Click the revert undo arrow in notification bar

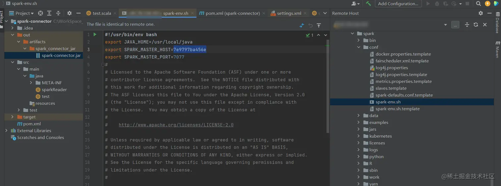tap(310, 25)
